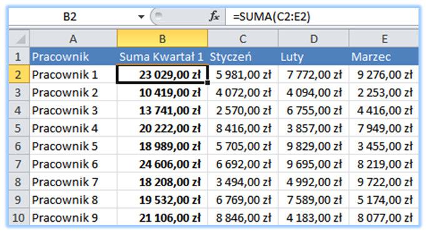The height and width of the screenshot is (233, 426).
Task: Select row 8 header
Action: coord(19,182)
